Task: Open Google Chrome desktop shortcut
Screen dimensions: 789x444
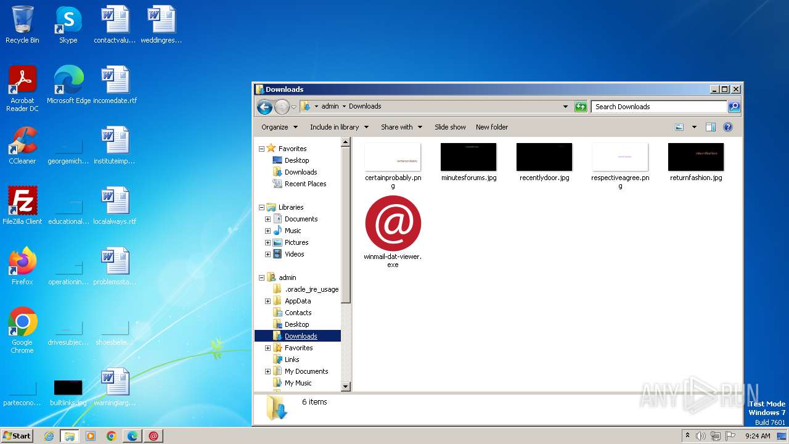Action: 22,331
